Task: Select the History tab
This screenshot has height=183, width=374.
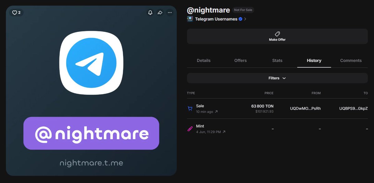Action: click(314, 61)
